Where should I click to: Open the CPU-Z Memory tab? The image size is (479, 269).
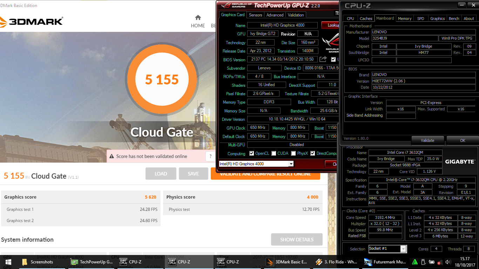click(405, 19)
